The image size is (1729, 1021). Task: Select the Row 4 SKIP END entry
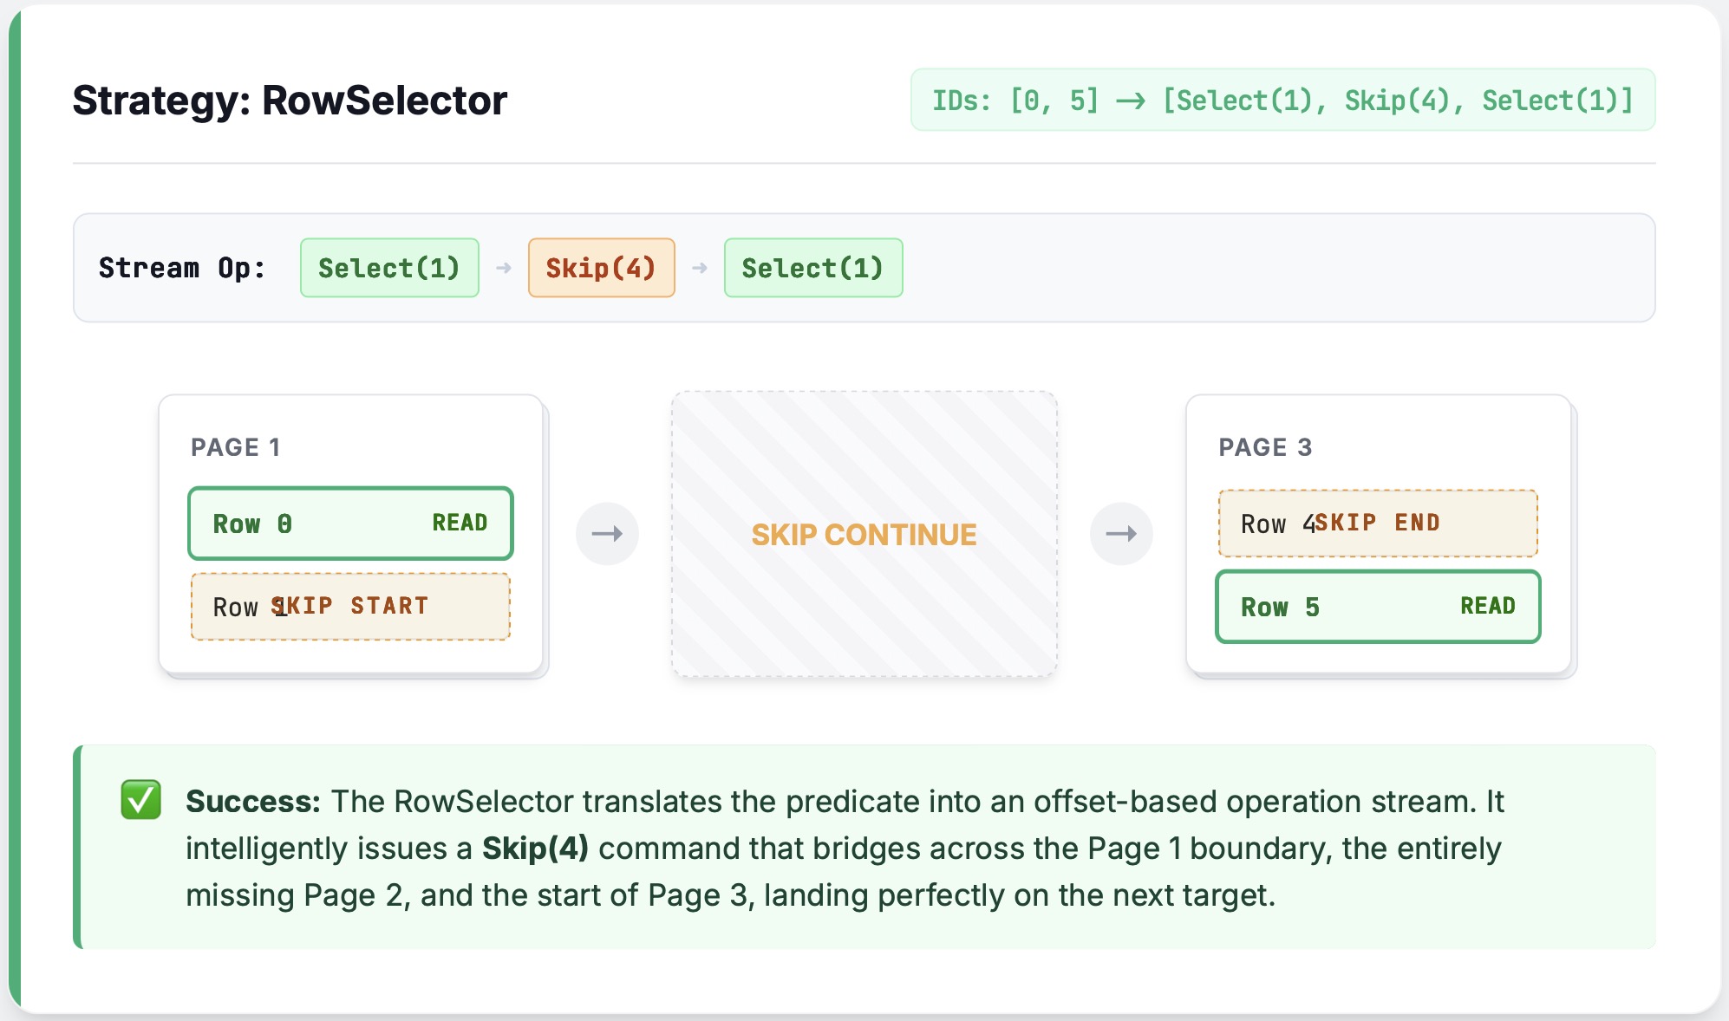(1377, 524)
